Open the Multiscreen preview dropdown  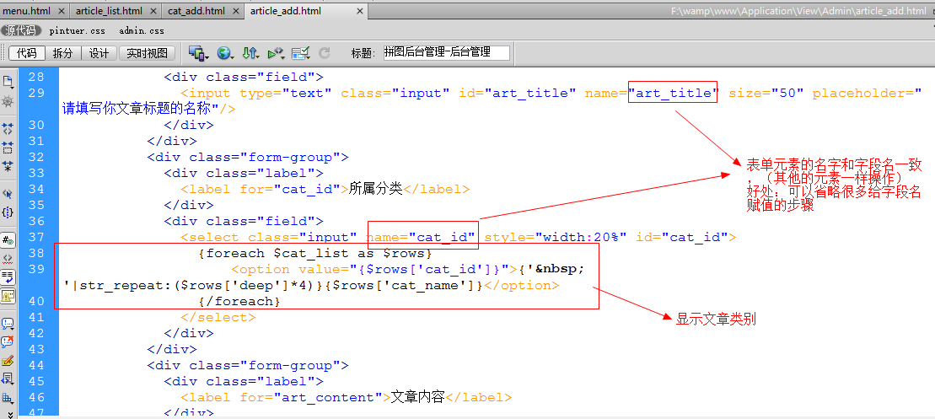pyautogui.click(x=199, y=53)
